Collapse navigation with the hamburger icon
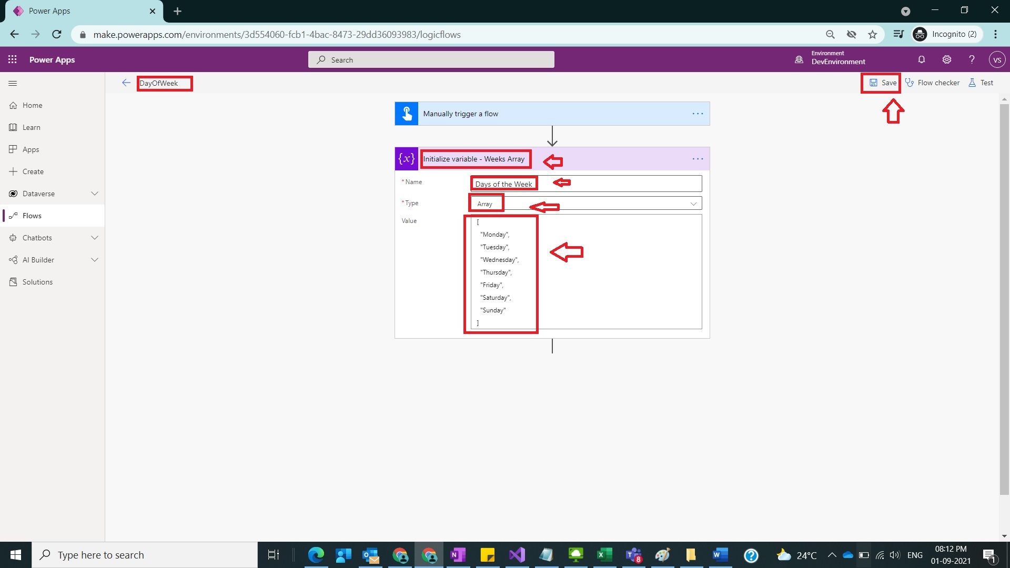 point(12,83)
